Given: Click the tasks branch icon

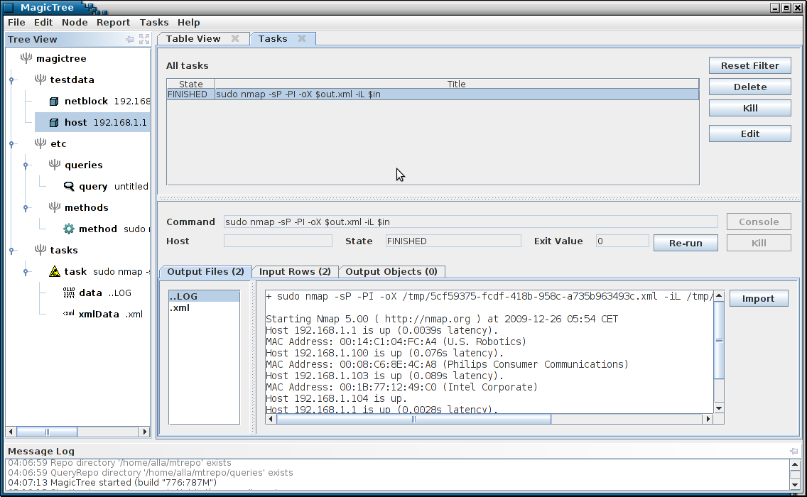Looking at the screenshot, I should [40, 250].
